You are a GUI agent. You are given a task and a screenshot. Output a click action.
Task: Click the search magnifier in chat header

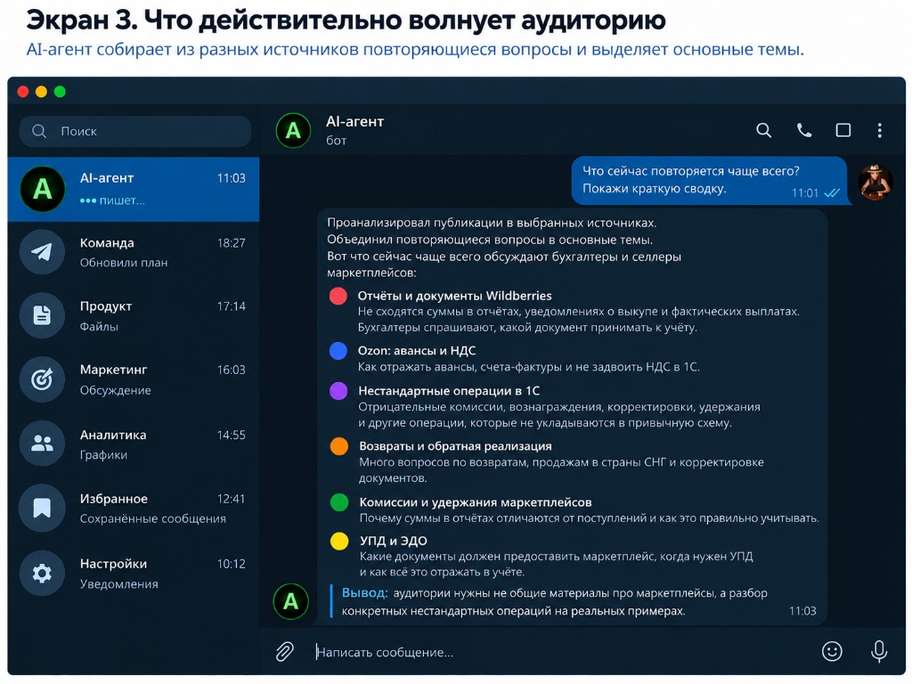tap(763, 130)
